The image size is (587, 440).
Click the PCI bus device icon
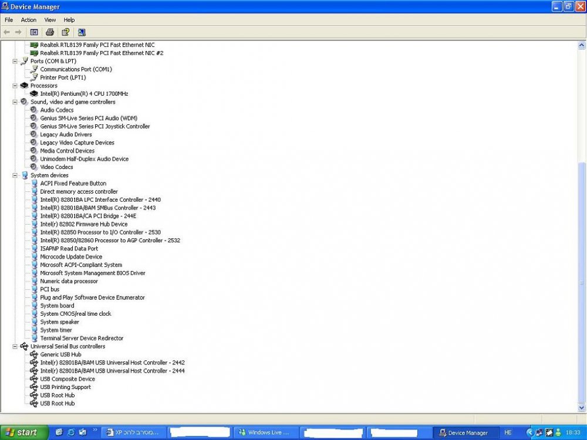coord(35,289)
